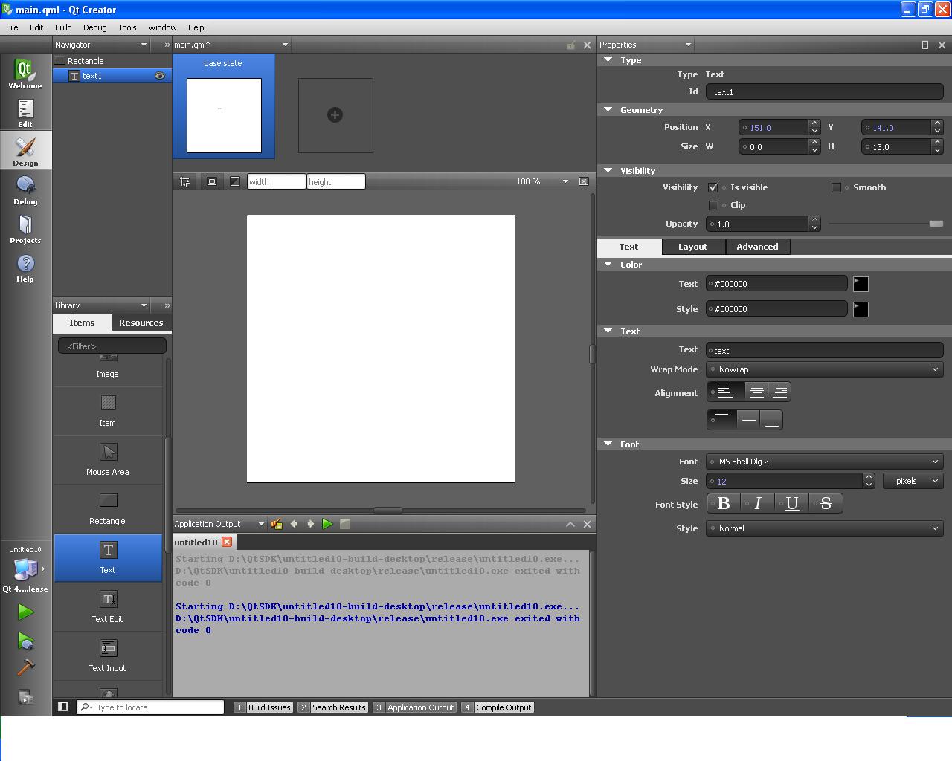Toggle the Strikethrough font style

click(826, 504)
